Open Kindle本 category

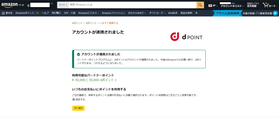[x=173, y=13]
